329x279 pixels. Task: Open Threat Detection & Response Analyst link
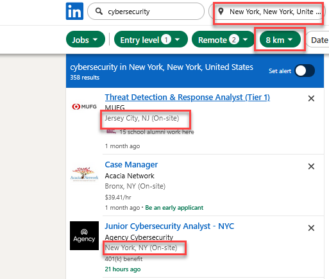point(187,97)
